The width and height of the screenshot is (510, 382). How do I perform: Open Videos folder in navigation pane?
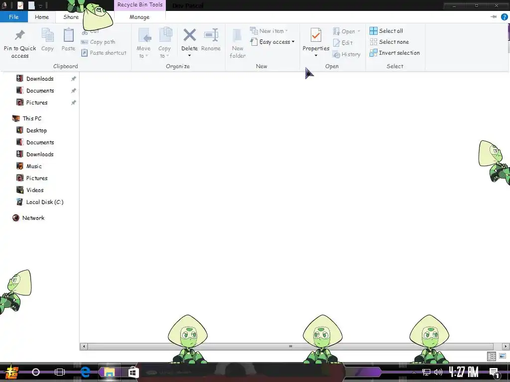point(35,190)
